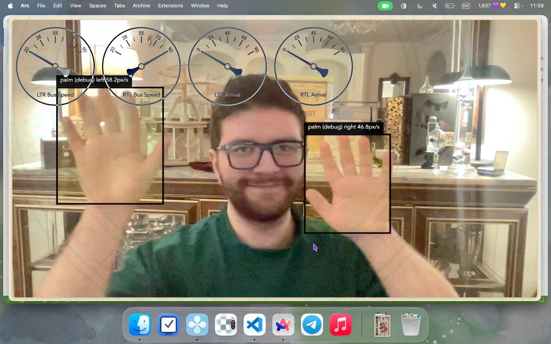The image size is (551, 344).
Task: Launch Telegram from the Dock
Action: (312, 325)
